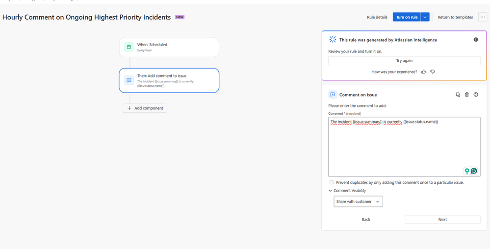Click Add component in the rule flow

click(x=144, y=108)
